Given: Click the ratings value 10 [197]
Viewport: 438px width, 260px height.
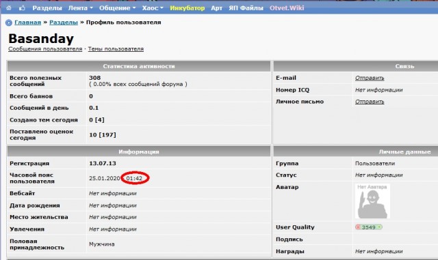Looking at the screenshot, I should [x=103, y=135].
